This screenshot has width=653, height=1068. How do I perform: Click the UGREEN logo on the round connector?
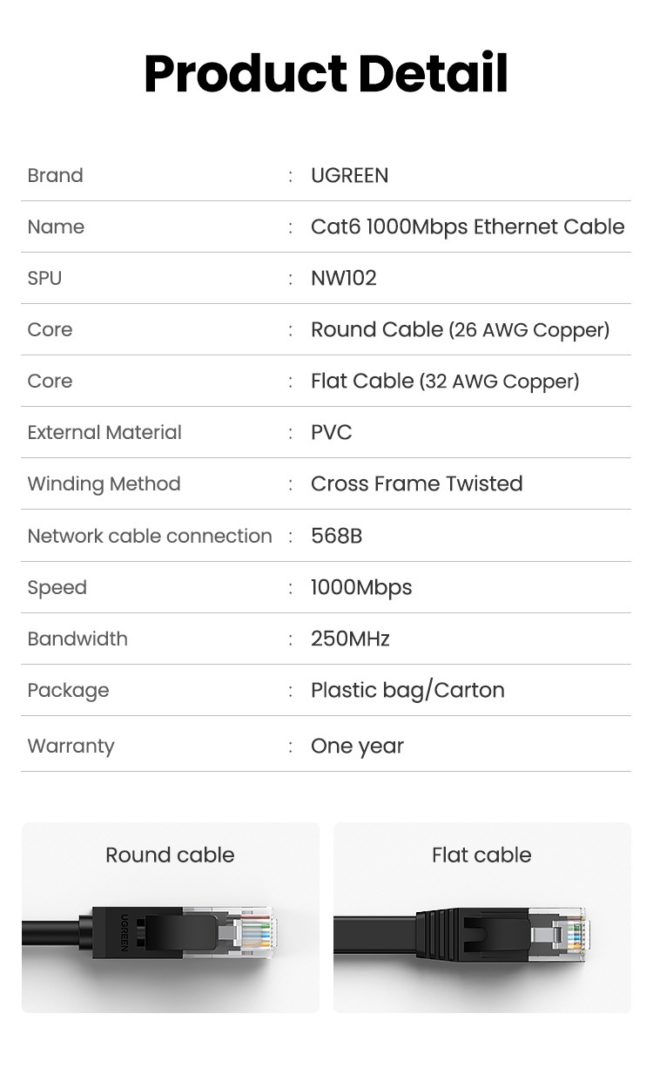[x=125, y=931]
